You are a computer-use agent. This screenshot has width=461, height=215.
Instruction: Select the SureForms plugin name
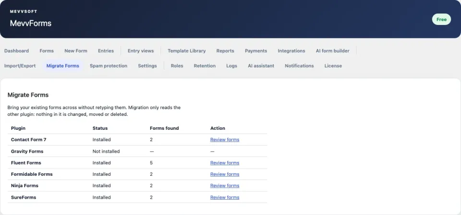pyautogui.click(x=24, y=197)
